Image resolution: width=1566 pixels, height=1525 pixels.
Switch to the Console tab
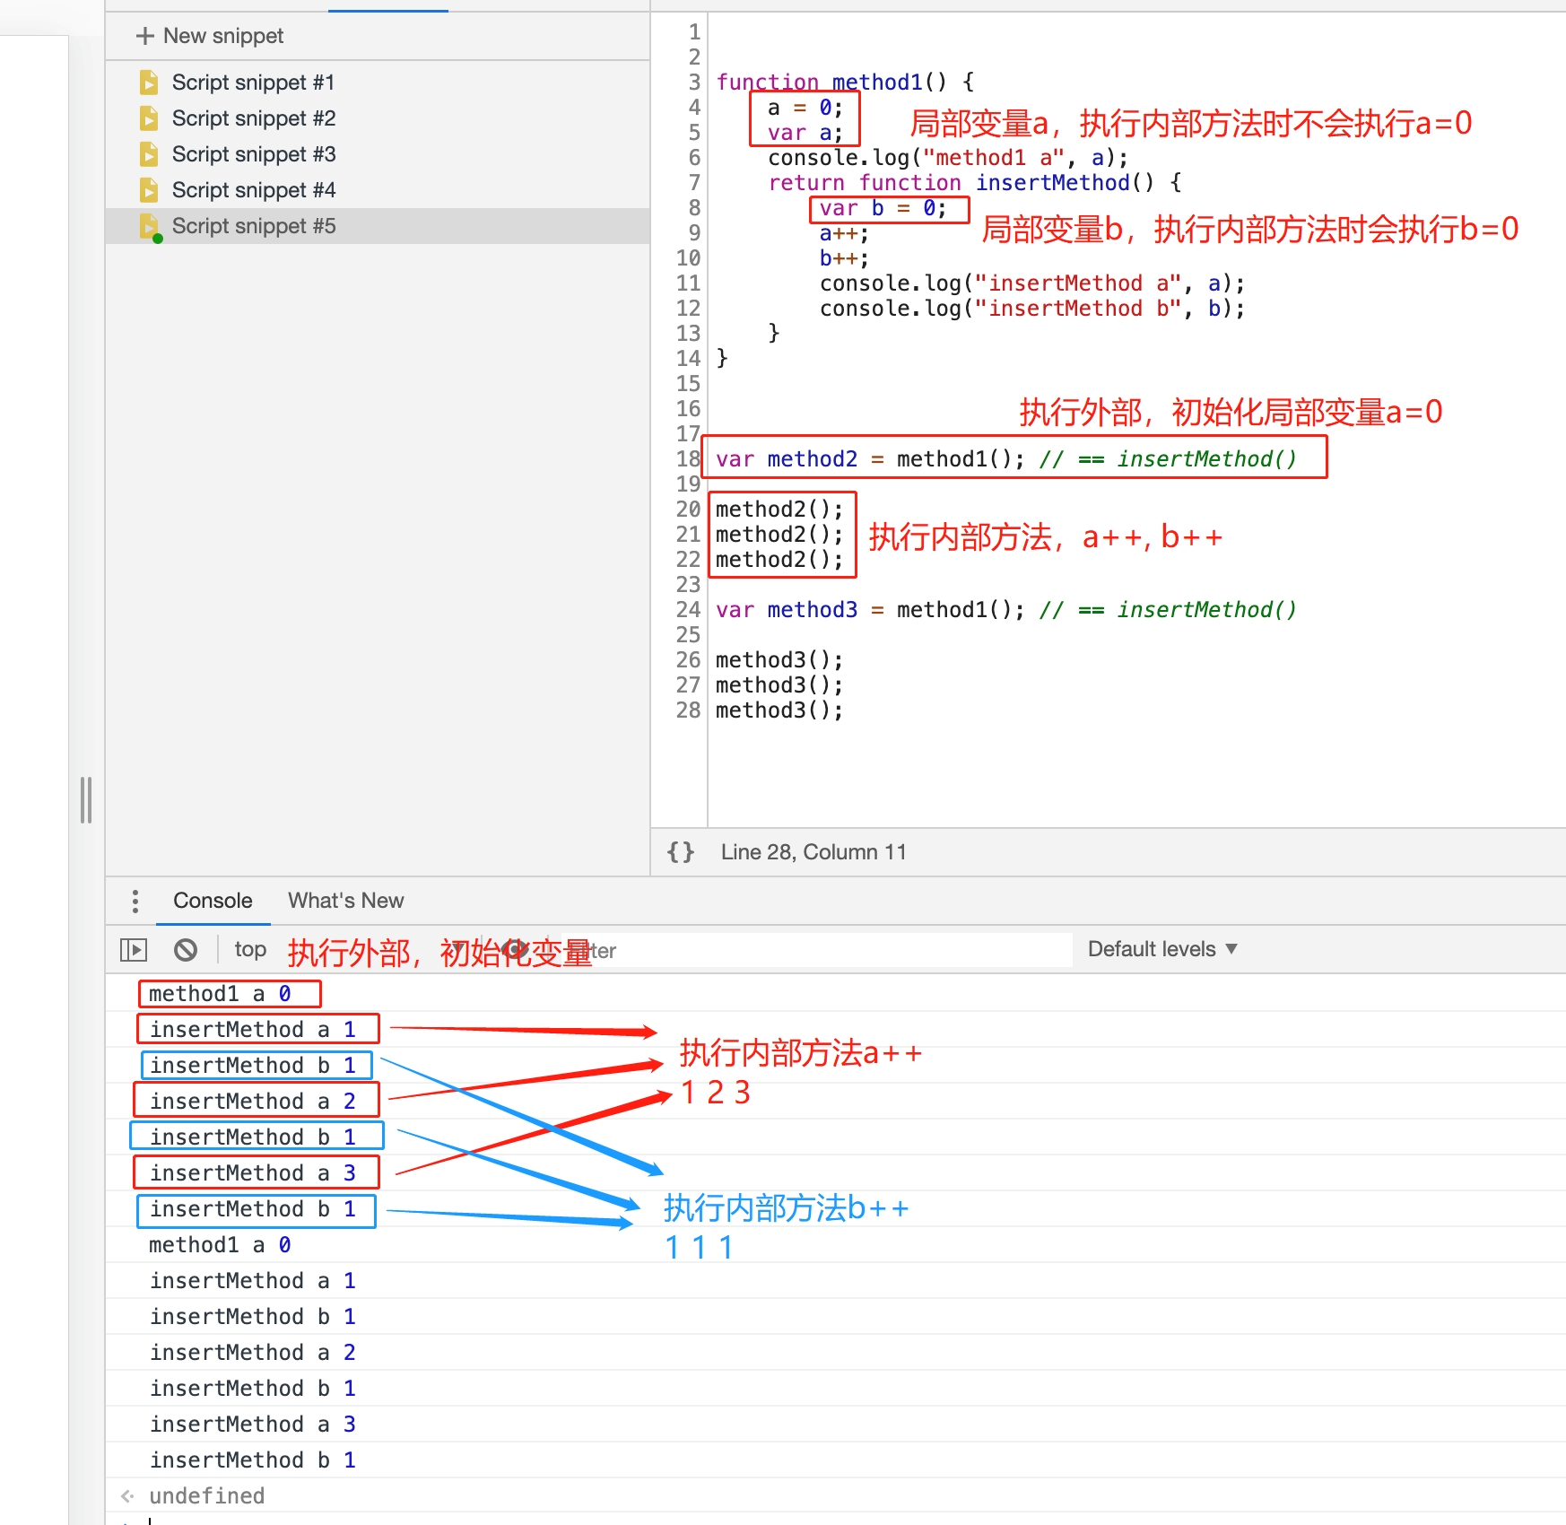[x=213, y=901]
